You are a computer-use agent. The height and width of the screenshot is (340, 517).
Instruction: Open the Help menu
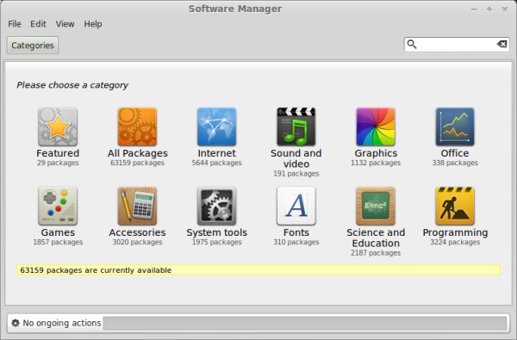coord(93,24)
